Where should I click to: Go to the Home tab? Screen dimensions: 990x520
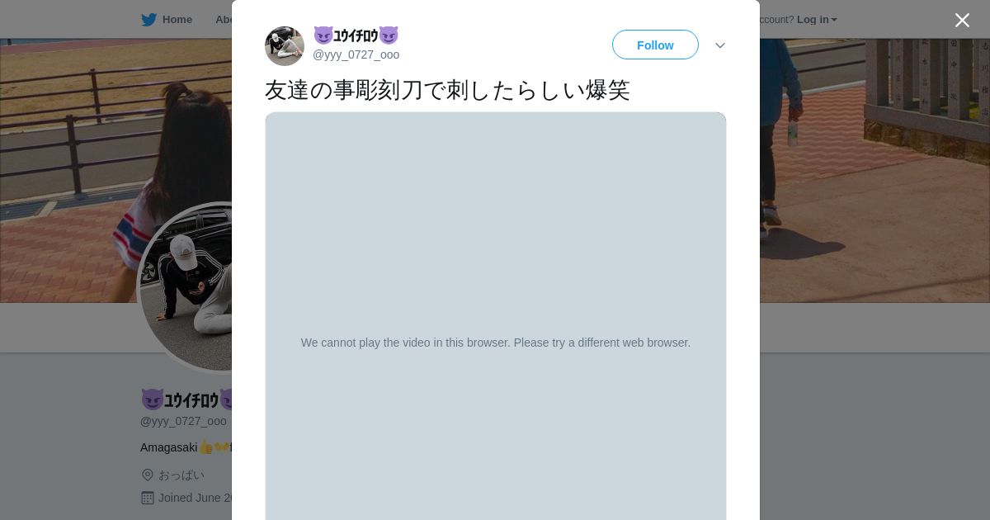point(167,20)
